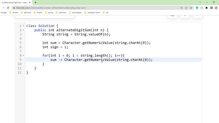Image resolution: width=219 pixels, height=123 pixels.
Task: Collapse the for loop fold arrow
Action: (23, 56)
